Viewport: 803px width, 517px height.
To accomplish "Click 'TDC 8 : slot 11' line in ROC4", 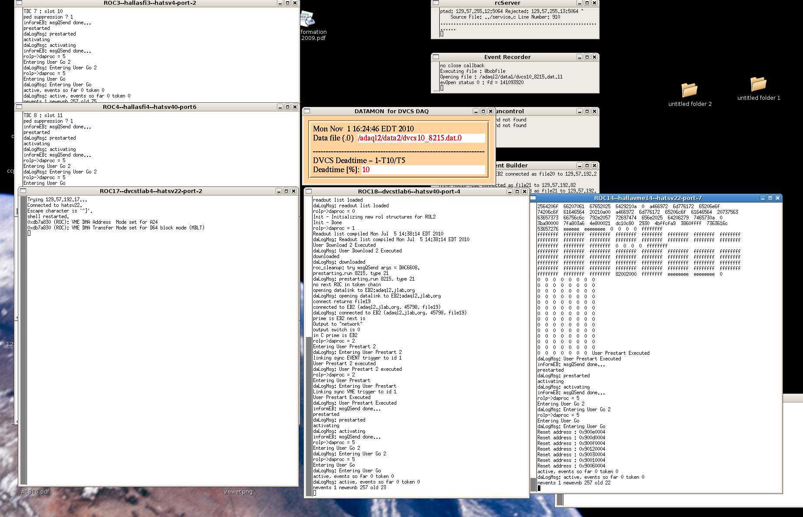I will [x=43, y=115].
